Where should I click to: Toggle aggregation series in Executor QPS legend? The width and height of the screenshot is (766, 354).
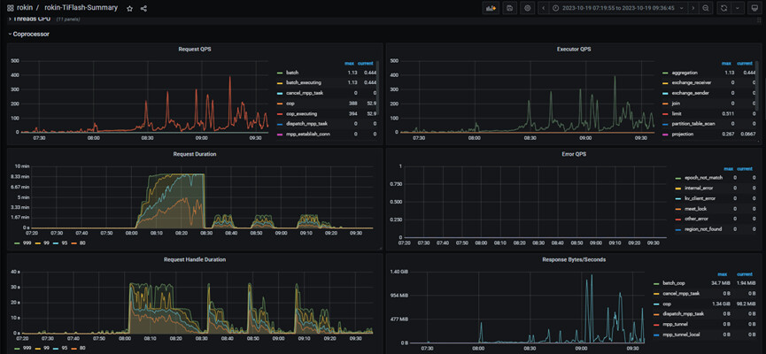click(x=684, y=73)
